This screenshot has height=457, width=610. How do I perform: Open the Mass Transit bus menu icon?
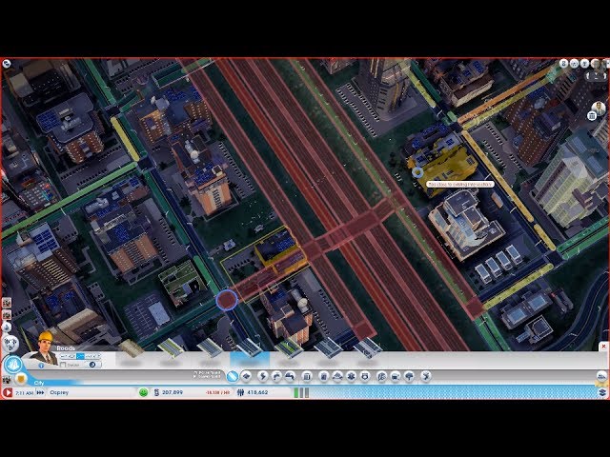click(396, 376)
